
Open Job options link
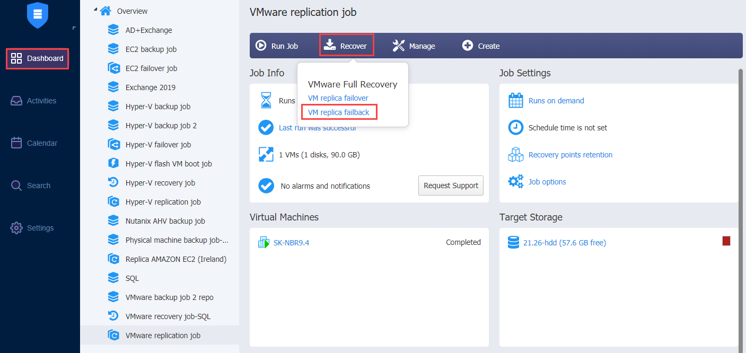(x=547, y=182)
